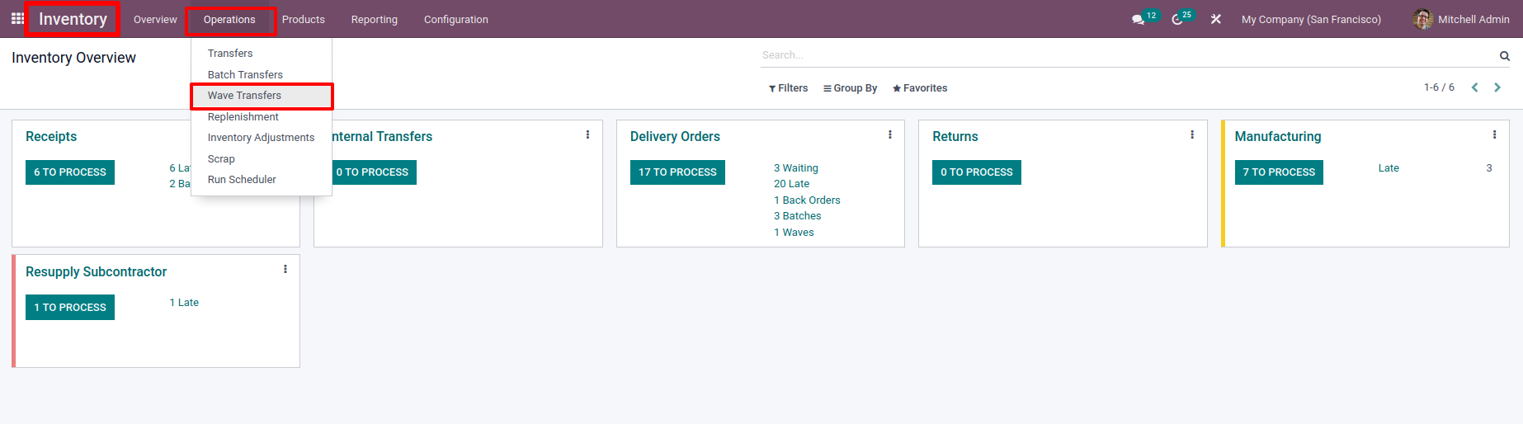Click Internal Transfers 0 TO PROCESS button

(372, 172)
